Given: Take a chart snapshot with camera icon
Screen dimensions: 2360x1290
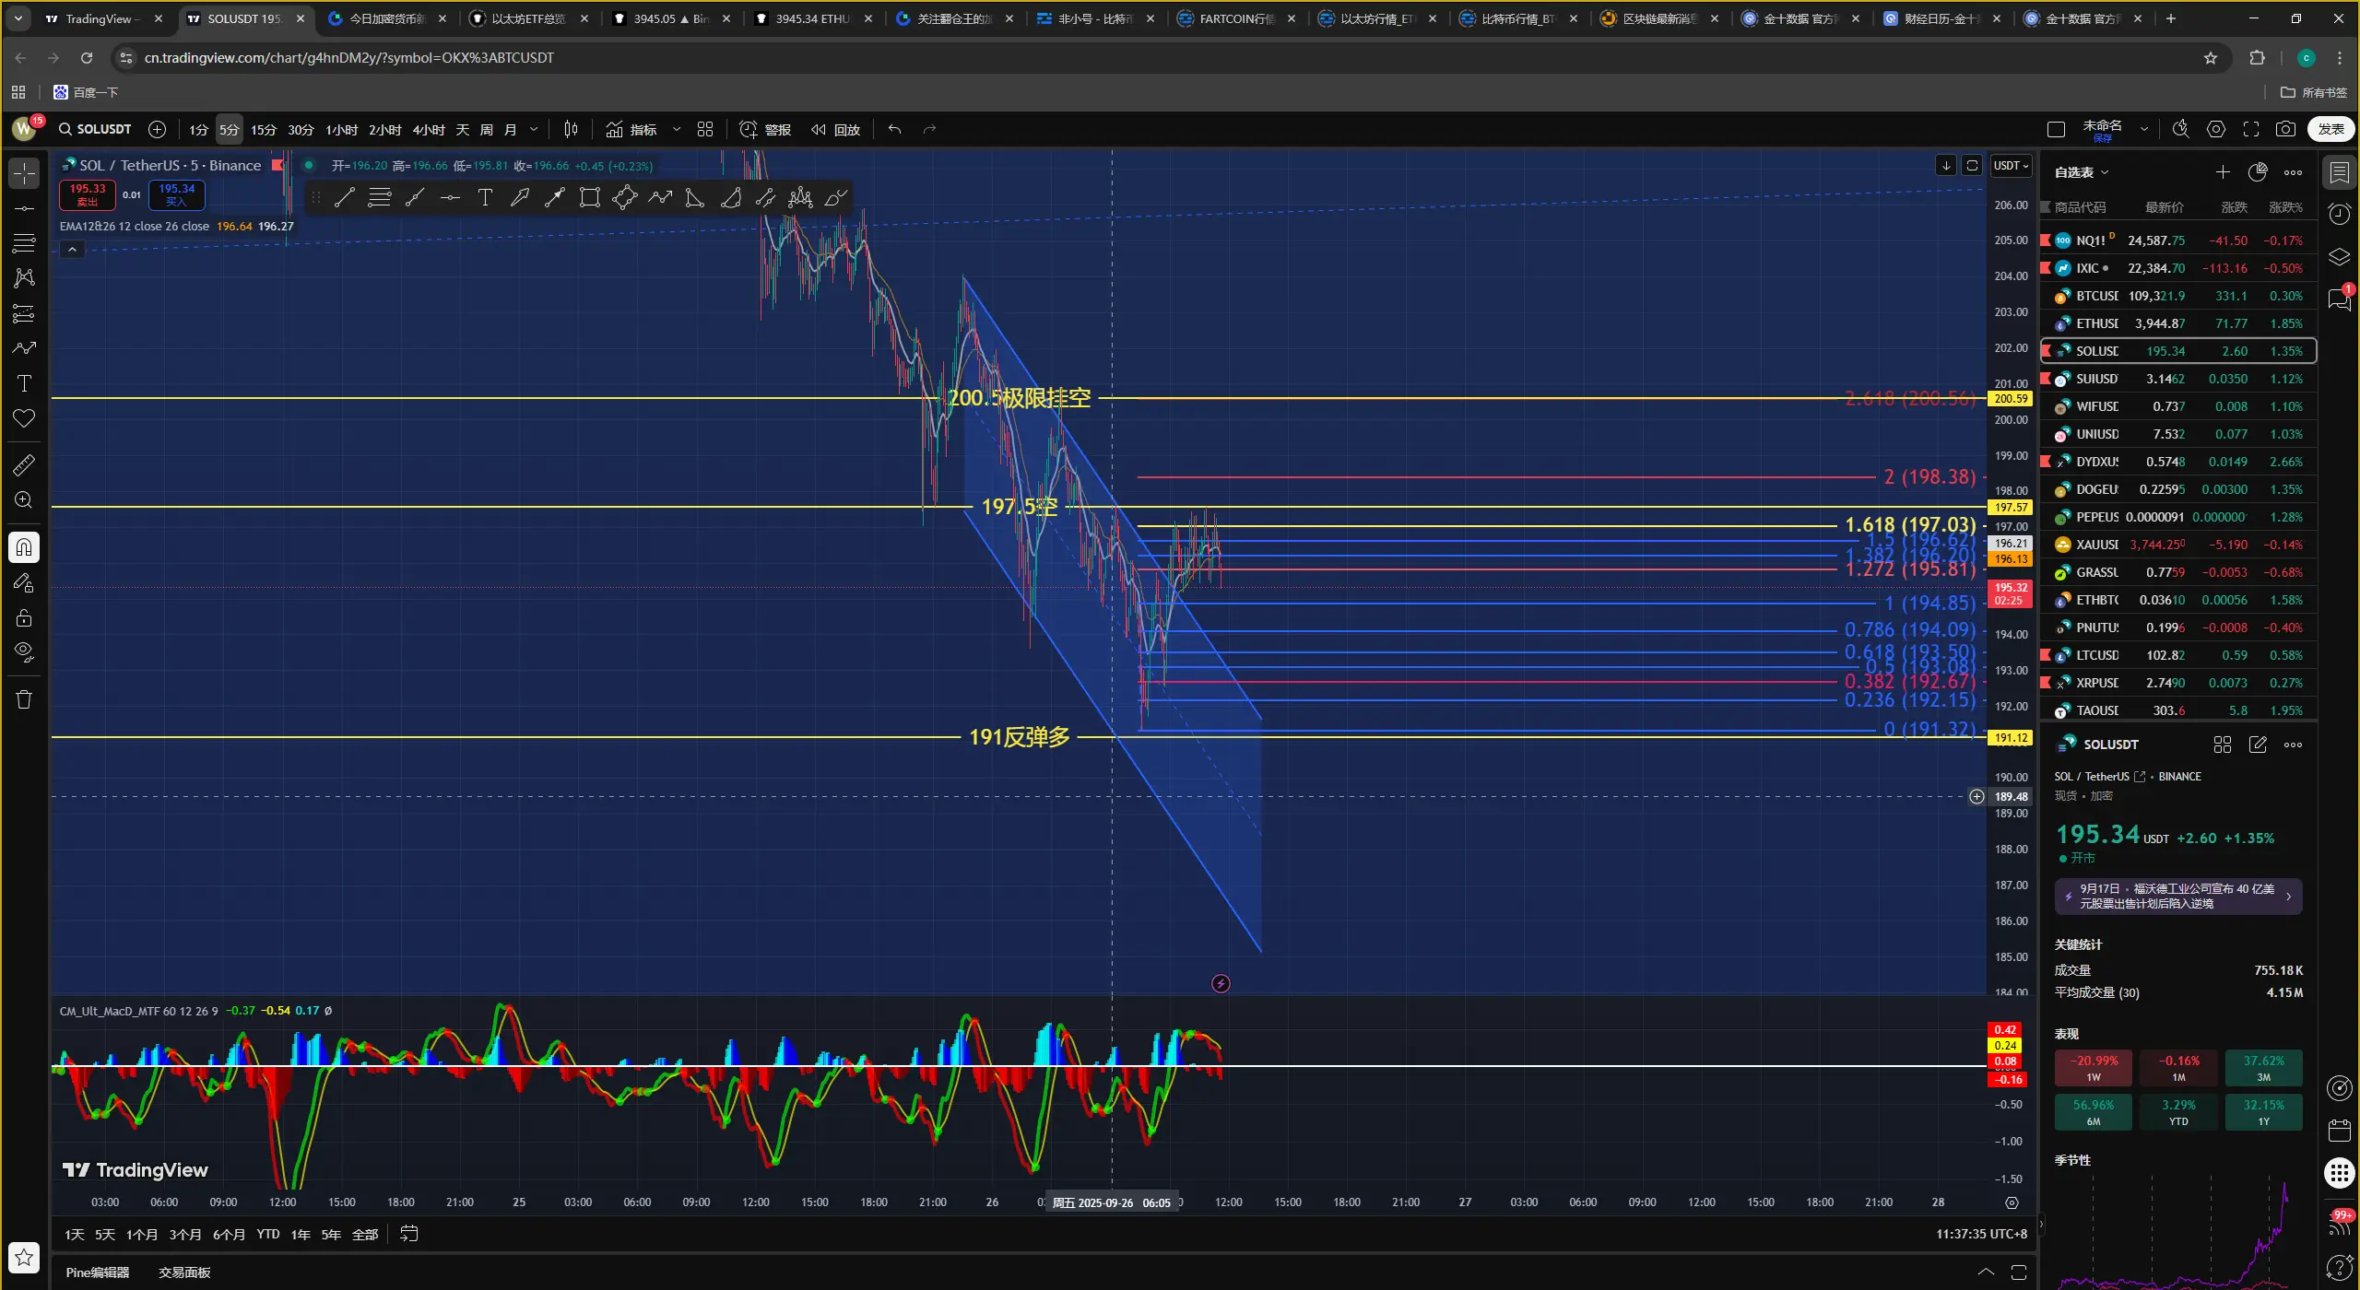Looking at the screenshot, I should pos(2286,130).
